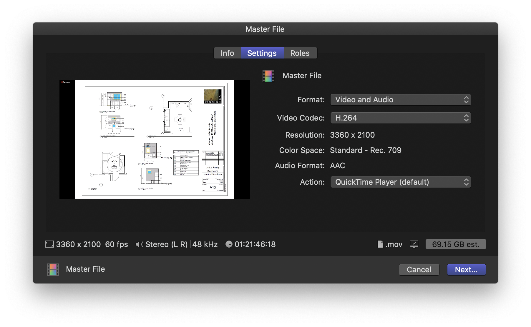This screenshot has width=531, height=327.
Task: Click the .mov file extension text
Action: tap(394, 244)
